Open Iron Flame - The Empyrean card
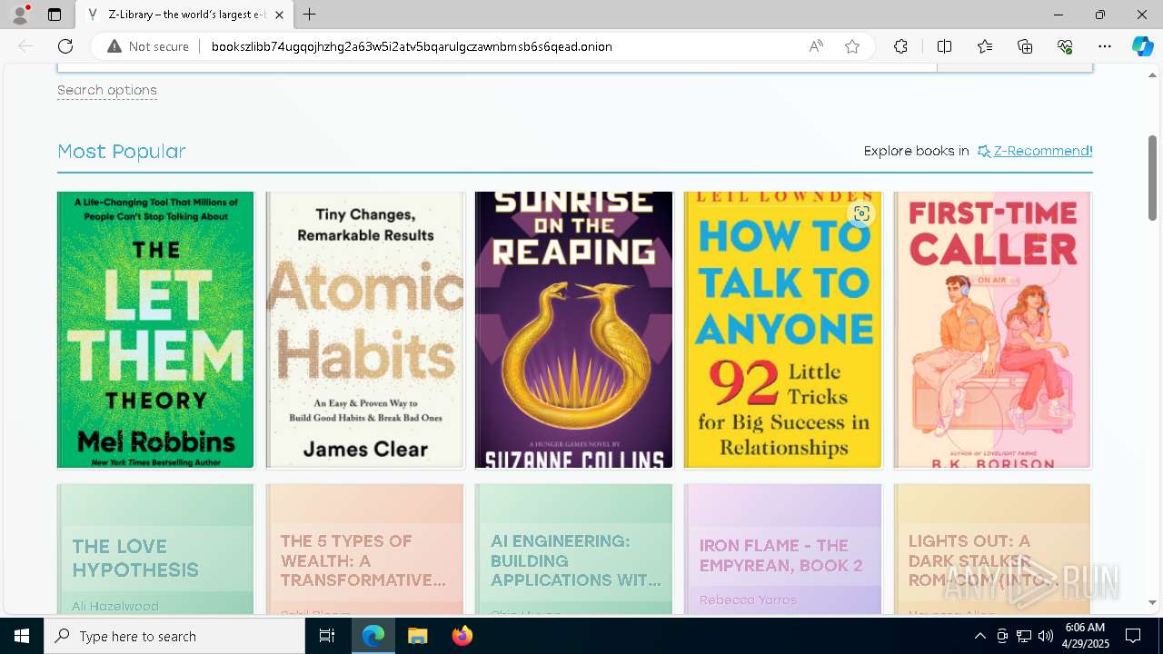Viewport: 1163px width, 654px height. [x=782, y=549]
